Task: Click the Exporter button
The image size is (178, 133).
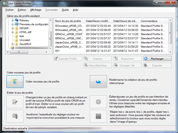Action: (x=157, y=65)
